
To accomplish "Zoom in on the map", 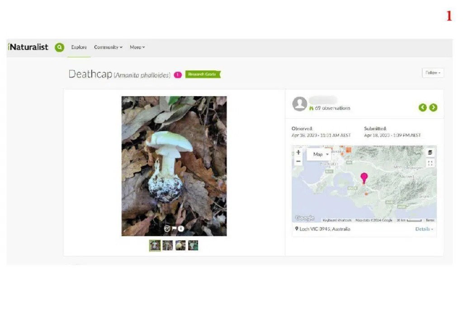I will point(298,152).
